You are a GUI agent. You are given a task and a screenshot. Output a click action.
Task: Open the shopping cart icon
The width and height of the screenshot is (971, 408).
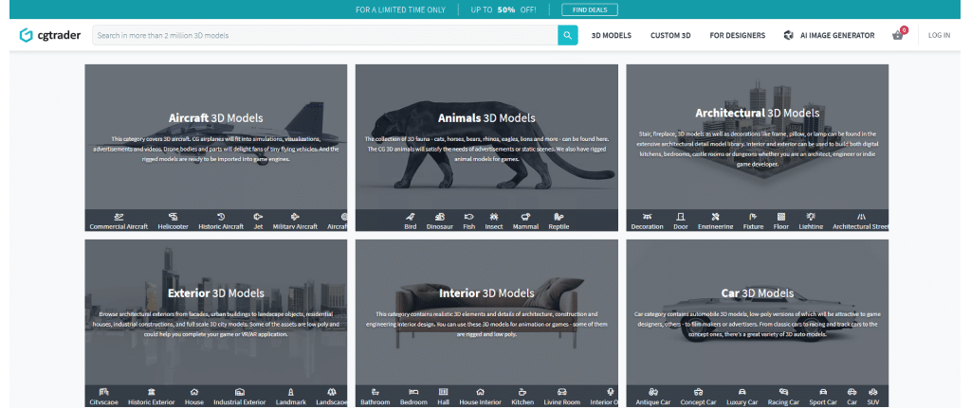897,35
